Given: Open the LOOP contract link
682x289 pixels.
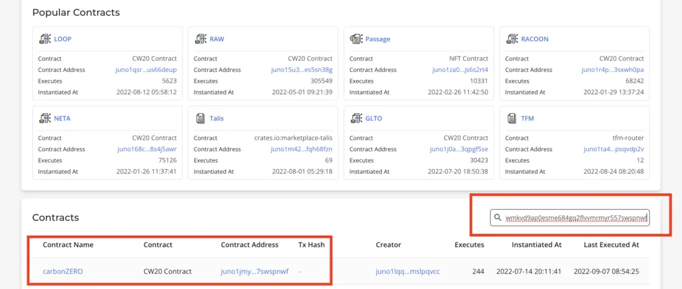Looking at the screenshot, I should 63,39.
